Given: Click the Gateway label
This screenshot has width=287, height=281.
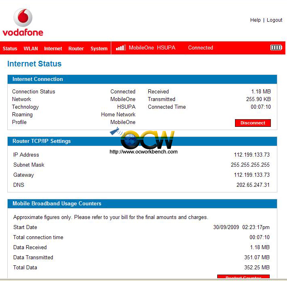Looking at the screenshot, I should pos(24,175).
